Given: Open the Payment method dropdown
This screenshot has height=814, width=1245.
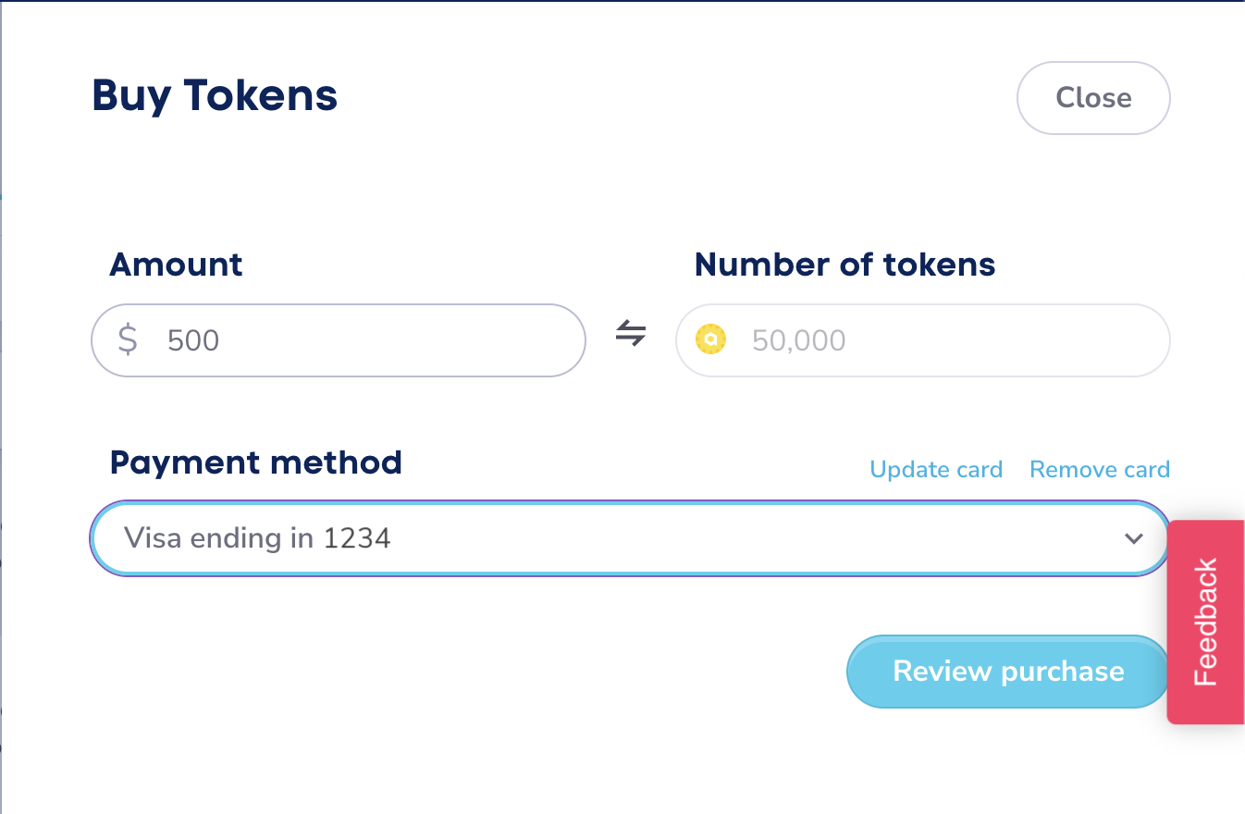Looking at the screenshot, I should [x=629, y=538].
